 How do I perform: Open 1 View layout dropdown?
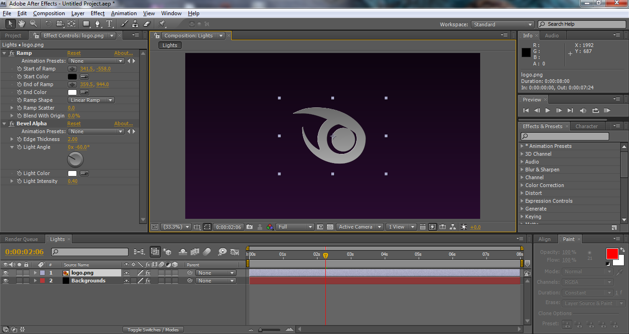401,227
